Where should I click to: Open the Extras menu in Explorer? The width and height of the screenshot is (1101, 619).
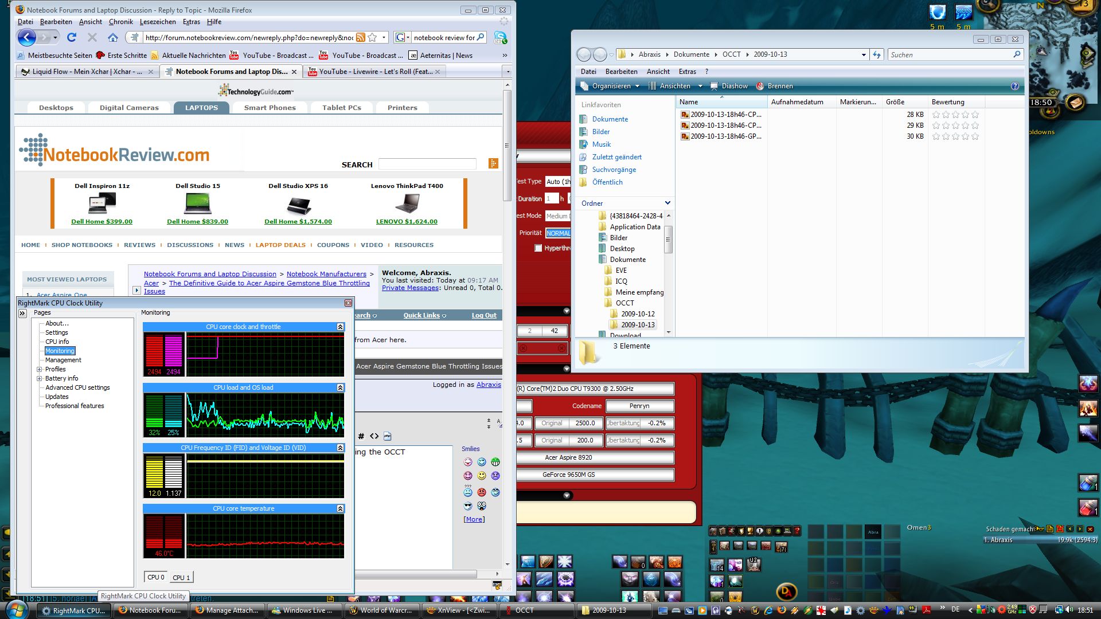point(687,72)
